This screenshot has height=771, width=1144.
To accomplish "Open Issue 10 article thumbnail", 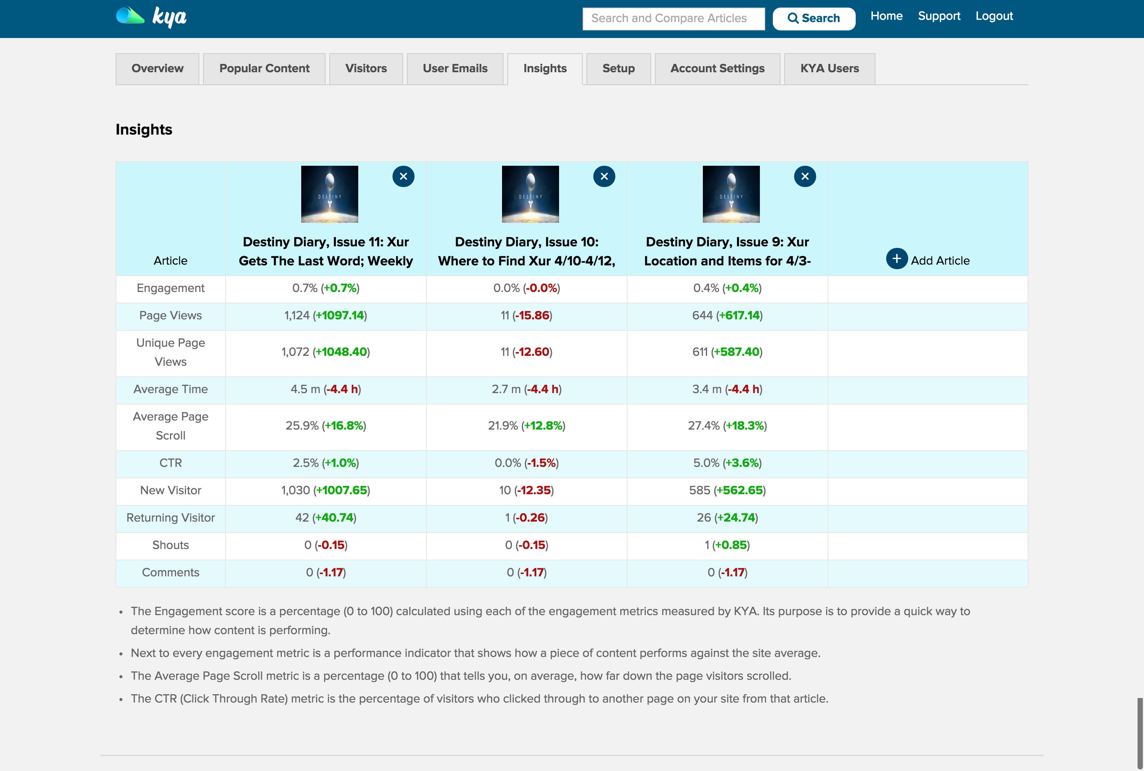I will pyautogui.click(x=530, y=194).
